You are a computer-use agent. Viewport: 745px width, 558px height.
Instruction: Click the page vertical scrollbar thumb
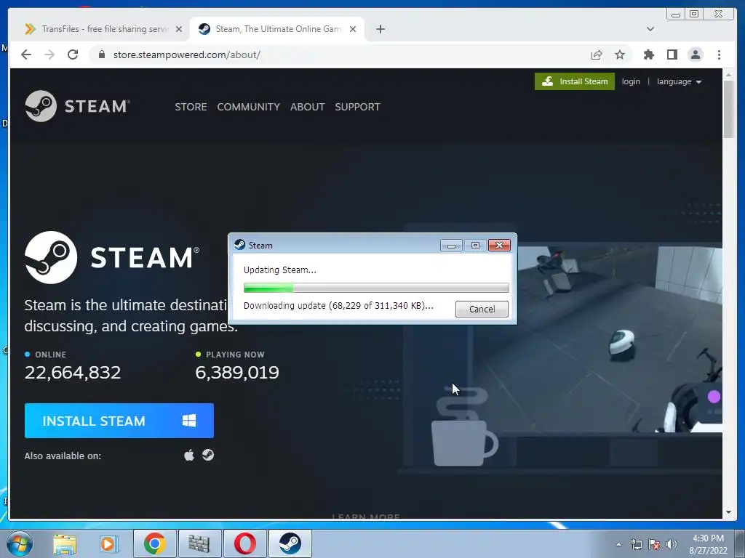[x=729, y=109]
